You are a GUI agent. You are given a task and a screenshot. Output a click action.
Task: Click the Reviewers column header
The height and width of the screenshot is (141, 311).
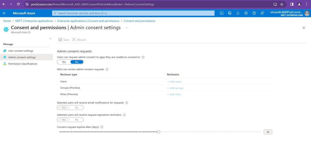[173, 75]
